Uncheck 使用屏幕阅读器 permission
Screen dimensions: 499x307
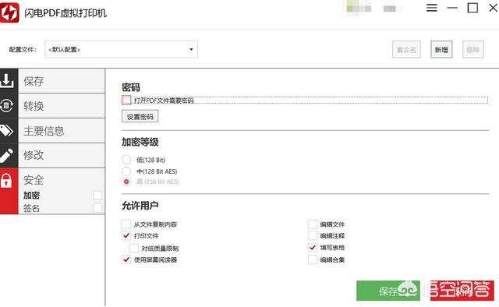(126, 259)
